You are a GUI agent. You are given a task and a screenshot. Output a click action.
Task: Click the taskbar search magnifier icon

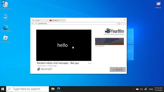point(9,89)
